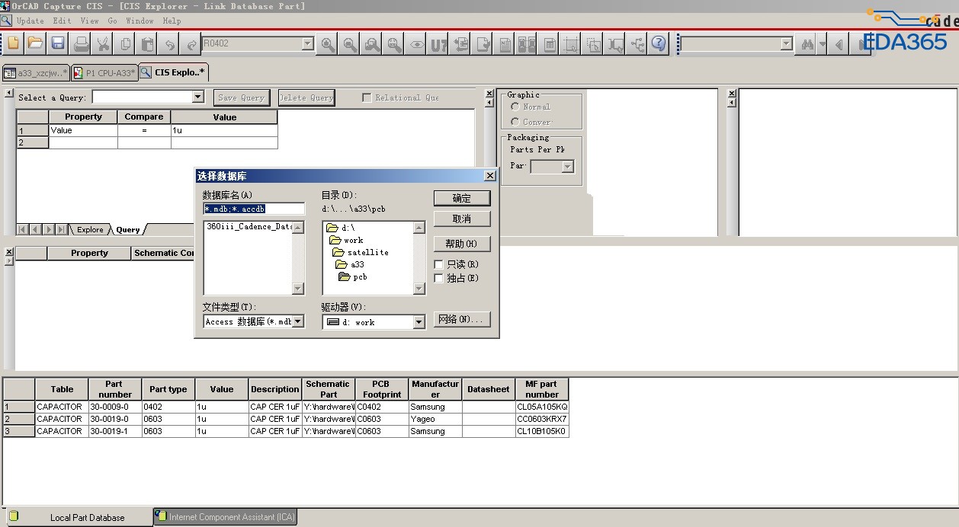Click the Cut scissors icon
The width and height of the screenshot is (959, 527).
point(103,43)
